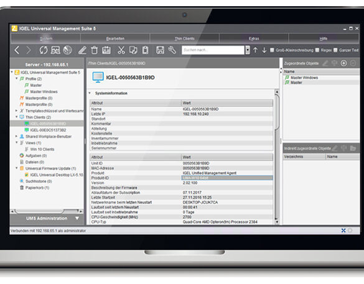The height and width of the screenshot is (284, 364).
Task: Open the Bearbeiten menu
Action: (x=115, y=39)
